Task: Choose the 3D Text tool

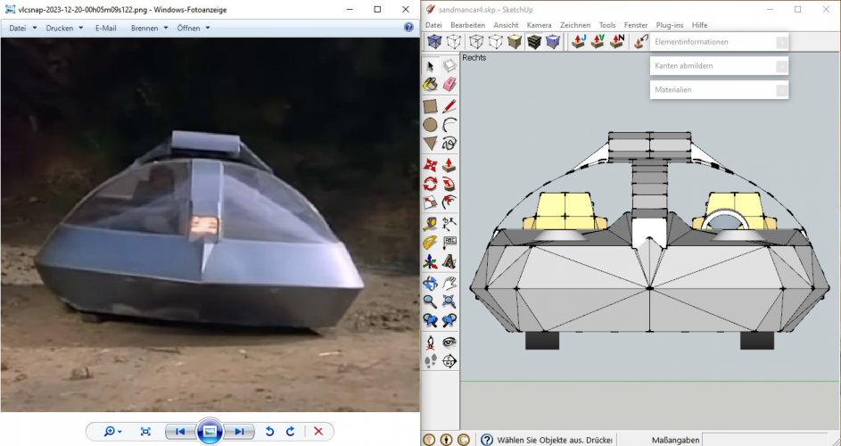Action: pos(449,262)
